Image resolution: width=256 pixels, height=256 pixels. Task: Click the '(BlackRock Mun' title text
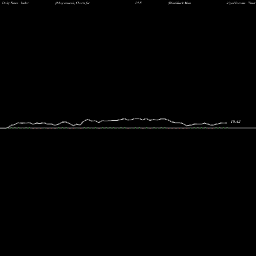click(180, 3)
